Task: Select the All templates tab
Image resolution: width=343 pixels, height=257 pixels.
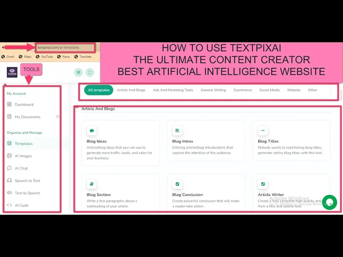Action: point(99,90)
